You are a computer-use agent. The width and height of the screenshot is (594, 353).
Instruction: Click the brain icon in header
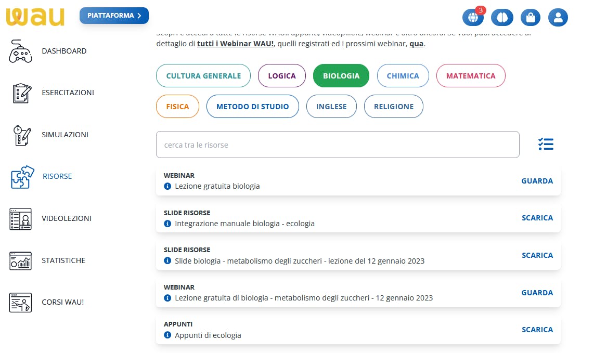502,18
